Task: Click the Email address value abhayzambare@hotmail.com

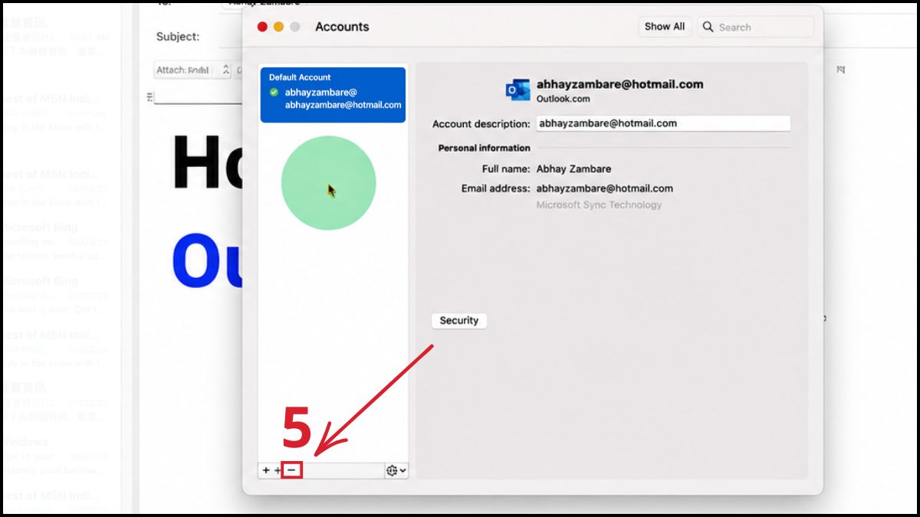Action: 604,188
